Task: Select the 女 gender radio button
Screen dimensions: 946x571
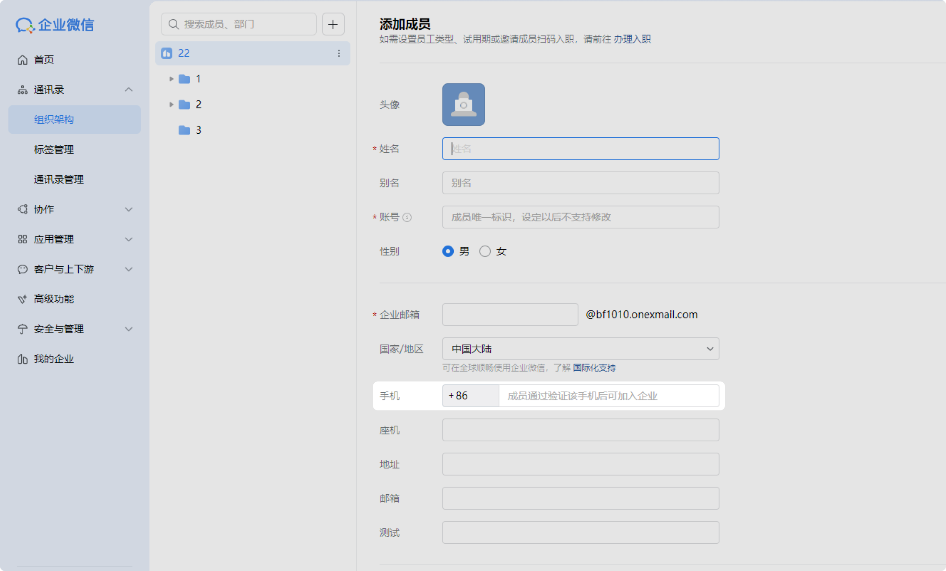Action: (x=485, y=251)
